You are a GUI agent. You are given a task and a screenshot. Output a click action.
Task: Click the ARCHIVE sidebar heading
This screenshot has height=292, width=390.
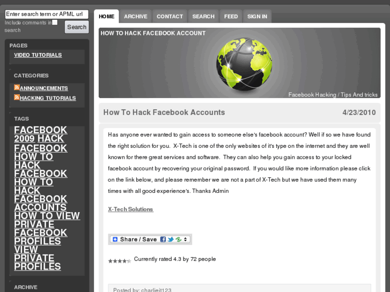26,287
